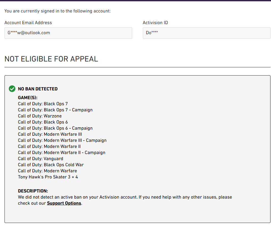The height and width of the screenshot is (228, 271).
Task: Focus the Activision ID field
Action: [x=207, y=33]
